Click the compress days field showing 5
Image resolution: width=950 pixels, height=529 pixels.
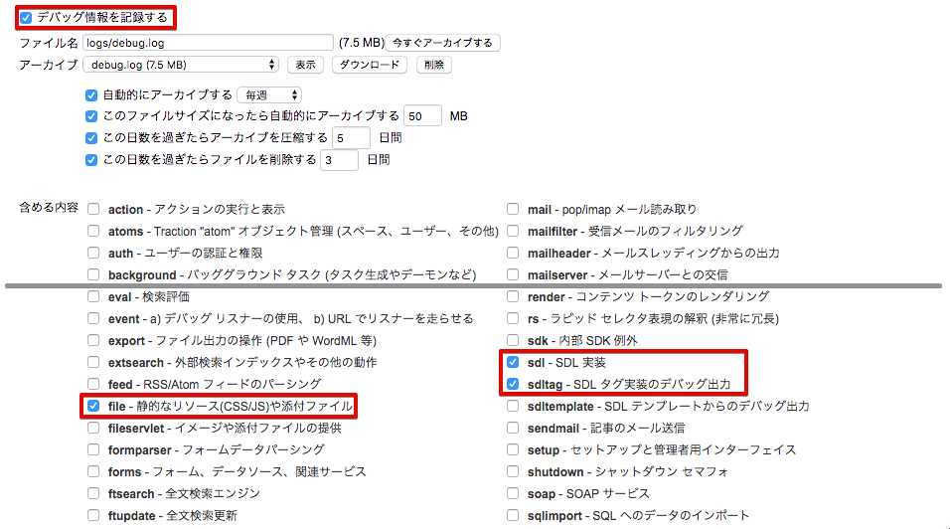click(x=351, y=137)
